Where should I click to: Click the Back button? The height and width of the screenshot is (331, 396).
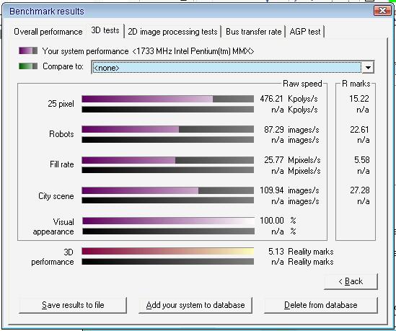coord(351,281)
